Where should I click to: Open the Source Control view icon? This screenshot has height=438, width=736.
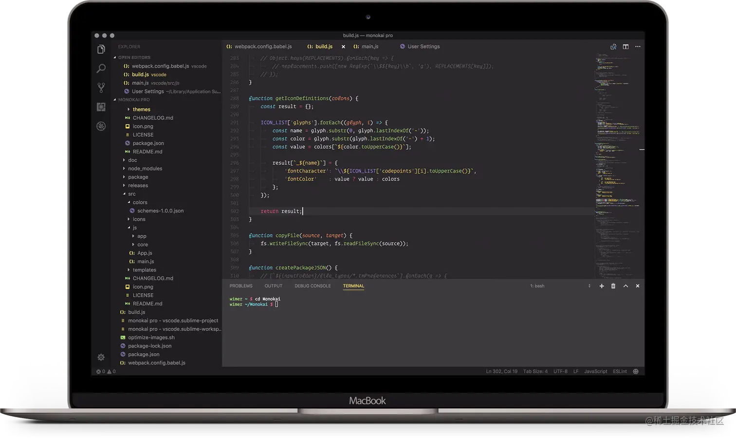point(101,88)
